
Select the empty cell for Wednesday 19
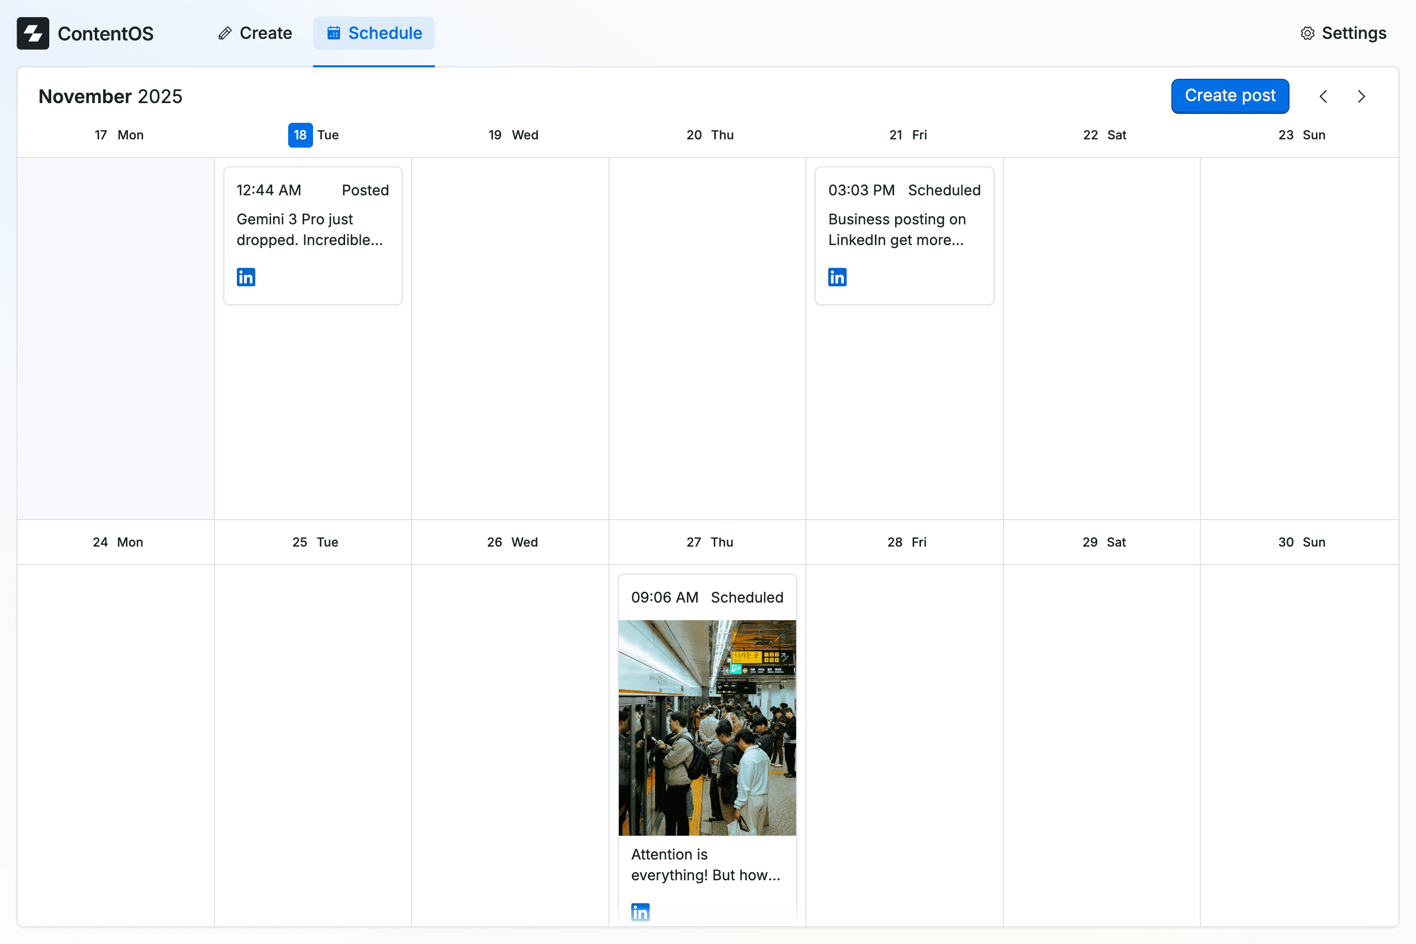pos(509,337)
